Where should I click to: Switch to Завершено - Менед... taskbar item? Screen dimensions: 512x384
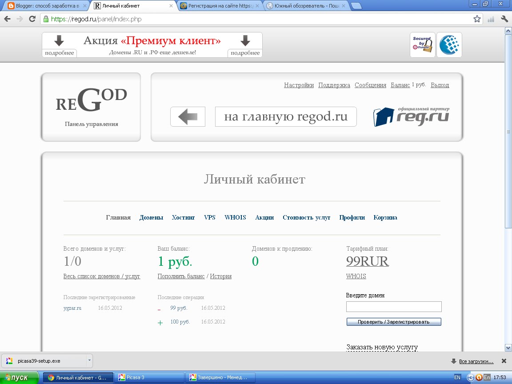pos(220,377)
